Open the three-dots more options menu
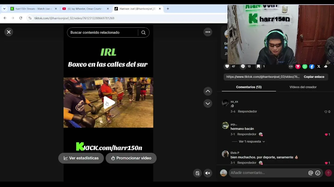 (x=208, y=32)
